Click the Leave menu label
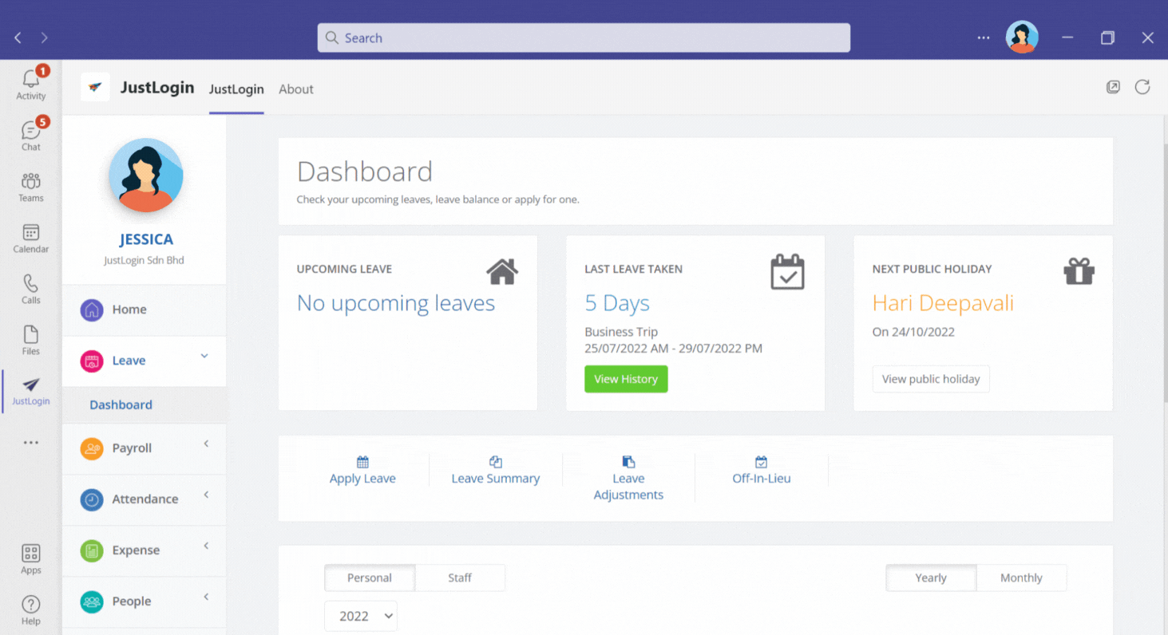Screen dimensions: 1168x635 click(x=129, y=361)
